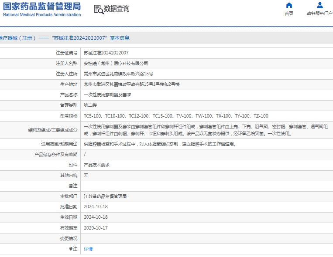Viewport: 333px width, 257px height.
Task: Open the 详情 details link
Action: [x=88, y=249]
